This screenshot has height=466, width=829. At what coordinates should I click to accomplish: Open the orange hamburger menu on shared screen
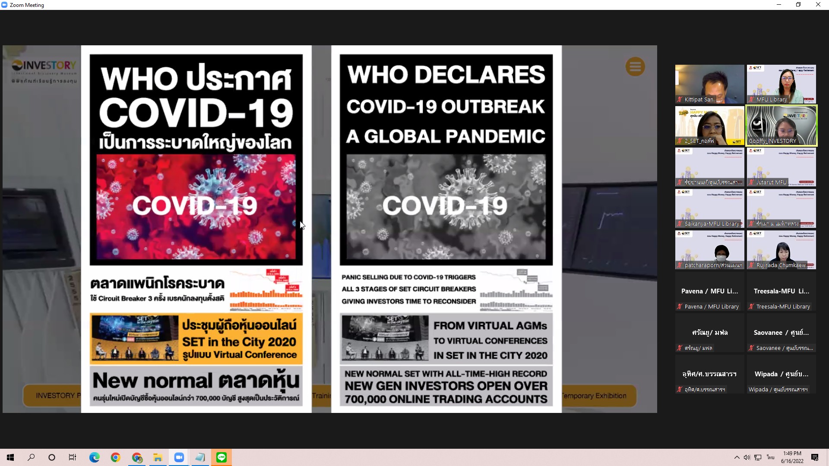[635, 67]
